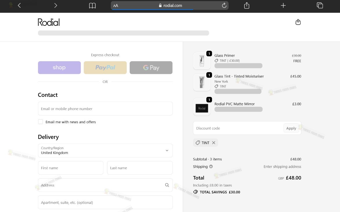Click the address search magnifier icon
The image size is (340, 212).
[167, 185]
